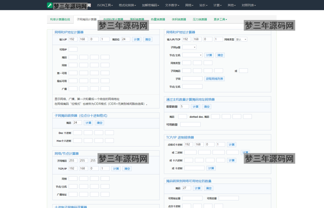Focus the 需要数量 field showing 5

pyautogui.click(x=184, y=107)
